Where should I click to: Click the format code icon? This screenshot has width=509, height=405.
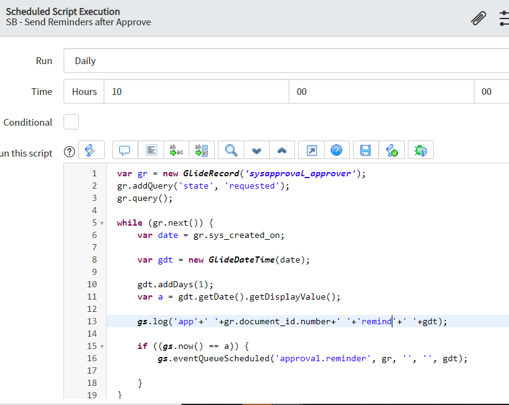[x=151, y=150]
